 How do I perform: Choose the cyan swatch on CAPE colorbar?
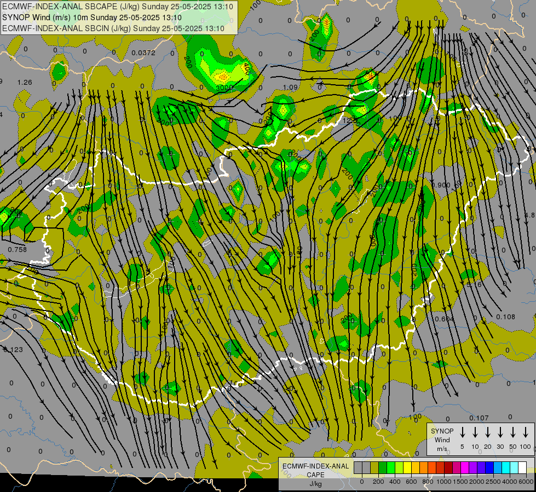(506, 467)
